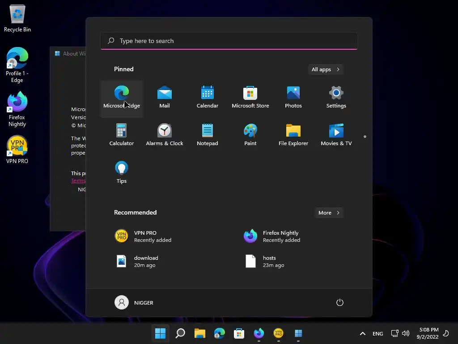This screenshot has height=344, width=458.
Task: Click the moon focus assist tray icon
Action: (x=446, y=333)
